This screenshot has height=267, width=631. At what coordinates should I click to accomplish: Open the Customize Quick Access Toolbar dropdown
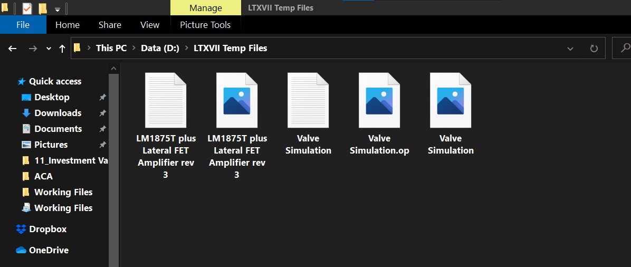click(x=57, y=9)
